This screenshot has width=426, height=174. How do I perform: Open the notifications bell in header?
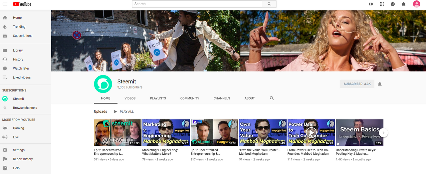point(403,4)
